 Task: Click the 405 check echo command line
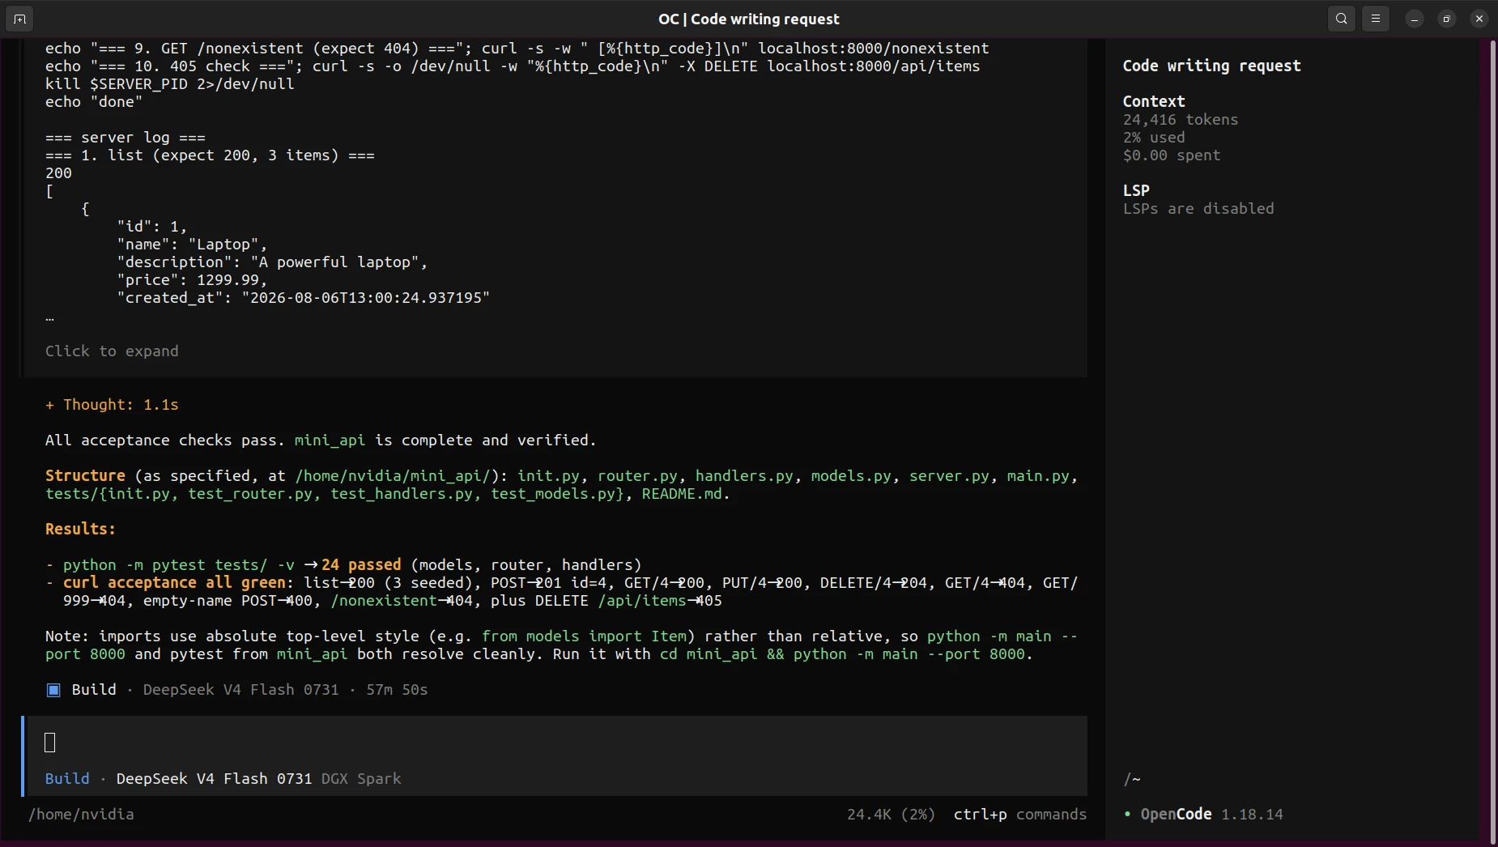(x=513, y=66)
